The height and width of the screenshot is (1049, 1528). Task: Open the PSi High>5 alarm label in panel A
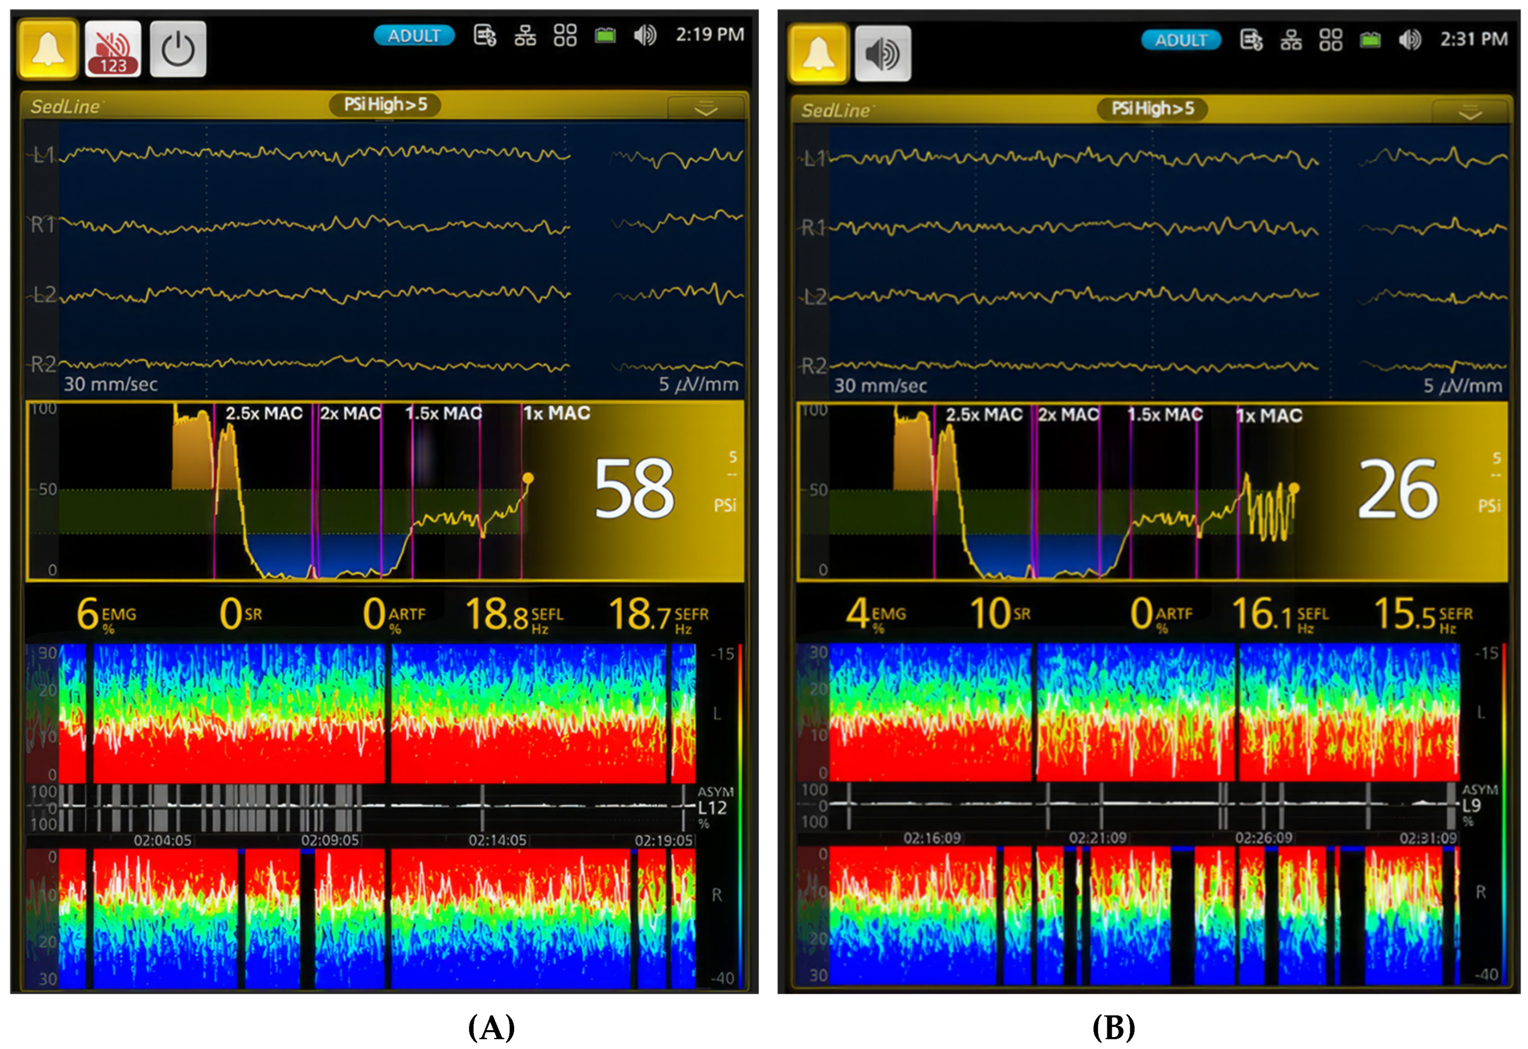[x=385, y=104]
